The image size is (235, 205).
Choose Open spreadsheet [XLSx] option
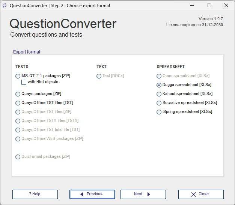(x=159, y=76)
